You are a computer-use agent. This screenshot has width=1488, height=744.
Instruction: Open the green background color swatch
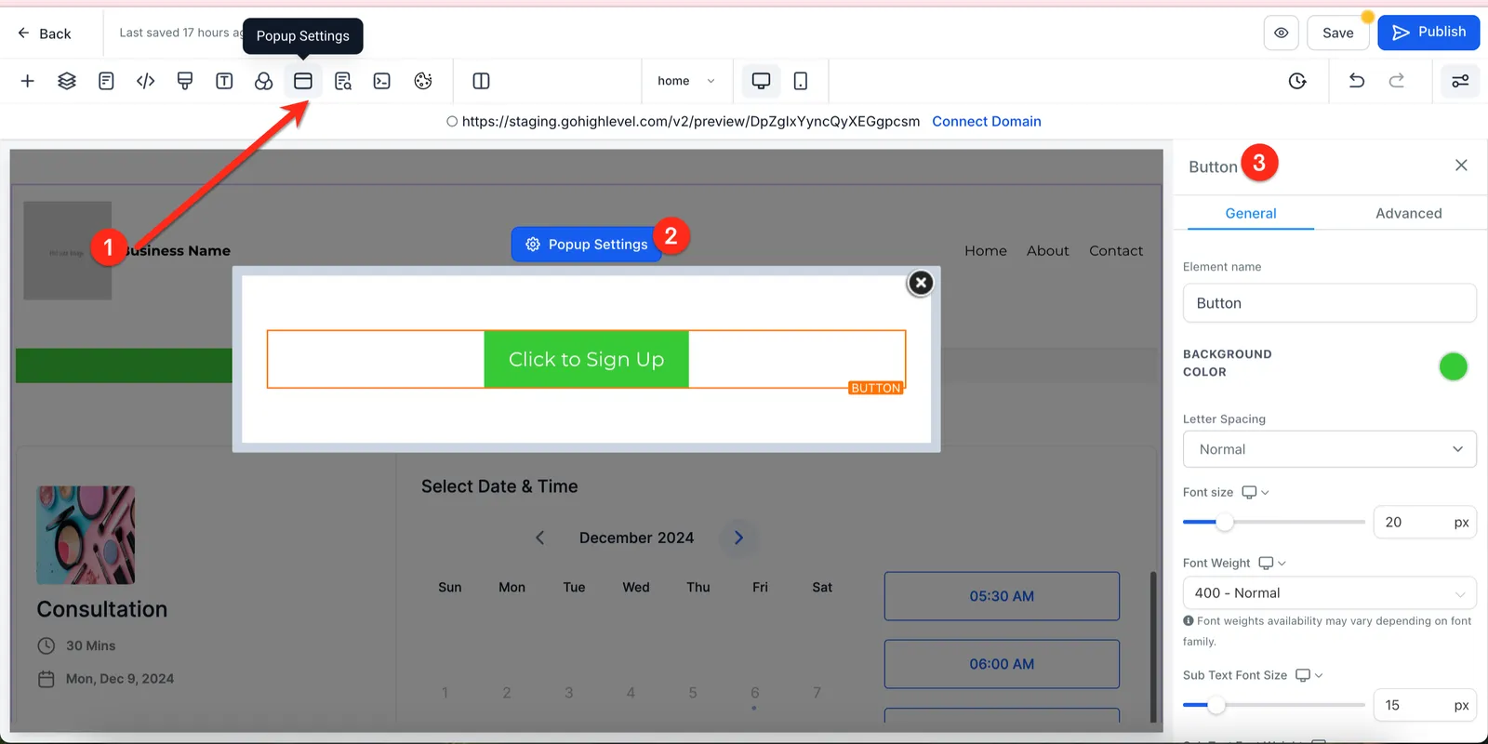click(1453, 366)
